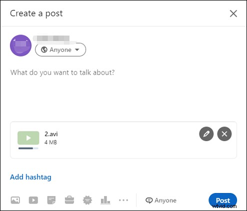Change comment settings via Anyone speech bubble
This screenshot has width=247, height=211.
click(161, 200)
